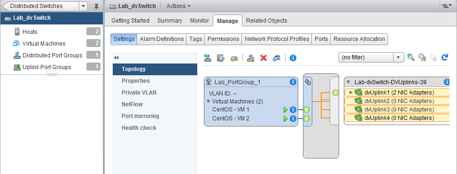Select the Alarm Definitions sub-tab

(x=162, y=39)
